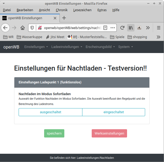Open the Lesezeichen menu
This screenshot has width=164, height=162.
click(82, 10)
